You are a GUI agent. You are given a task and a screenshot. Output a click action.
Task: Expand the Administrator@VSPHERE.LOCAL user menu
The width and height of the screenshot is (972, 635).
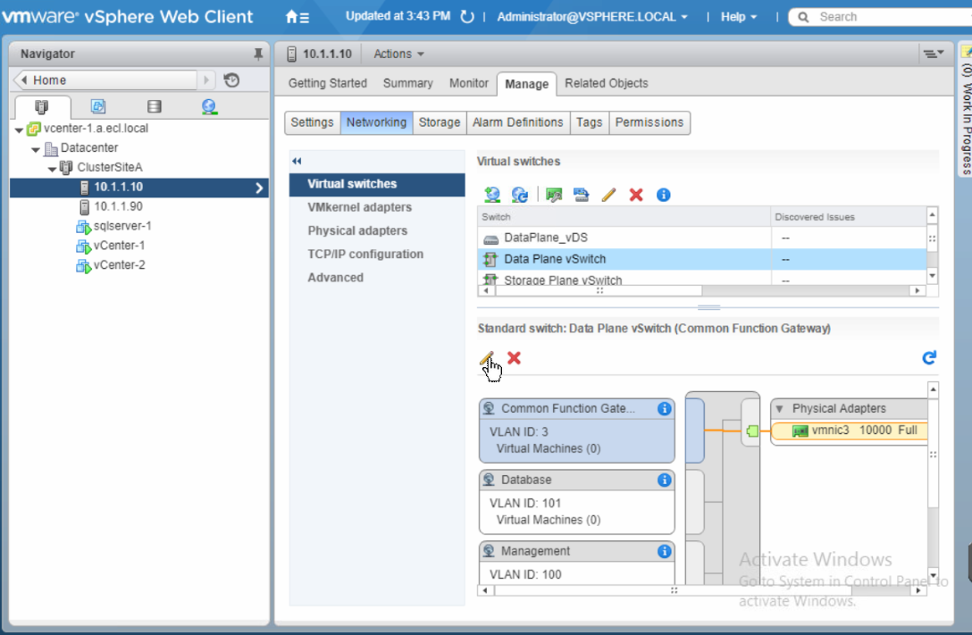pos(592,17)
